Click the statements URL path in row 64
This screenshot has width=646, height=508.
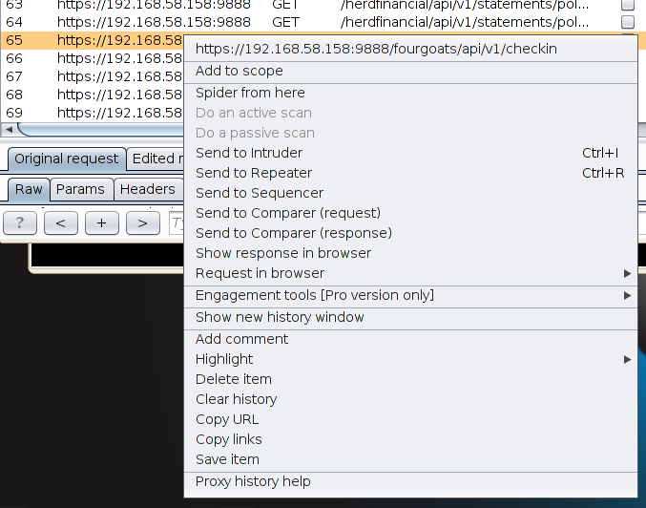[465, 22]
